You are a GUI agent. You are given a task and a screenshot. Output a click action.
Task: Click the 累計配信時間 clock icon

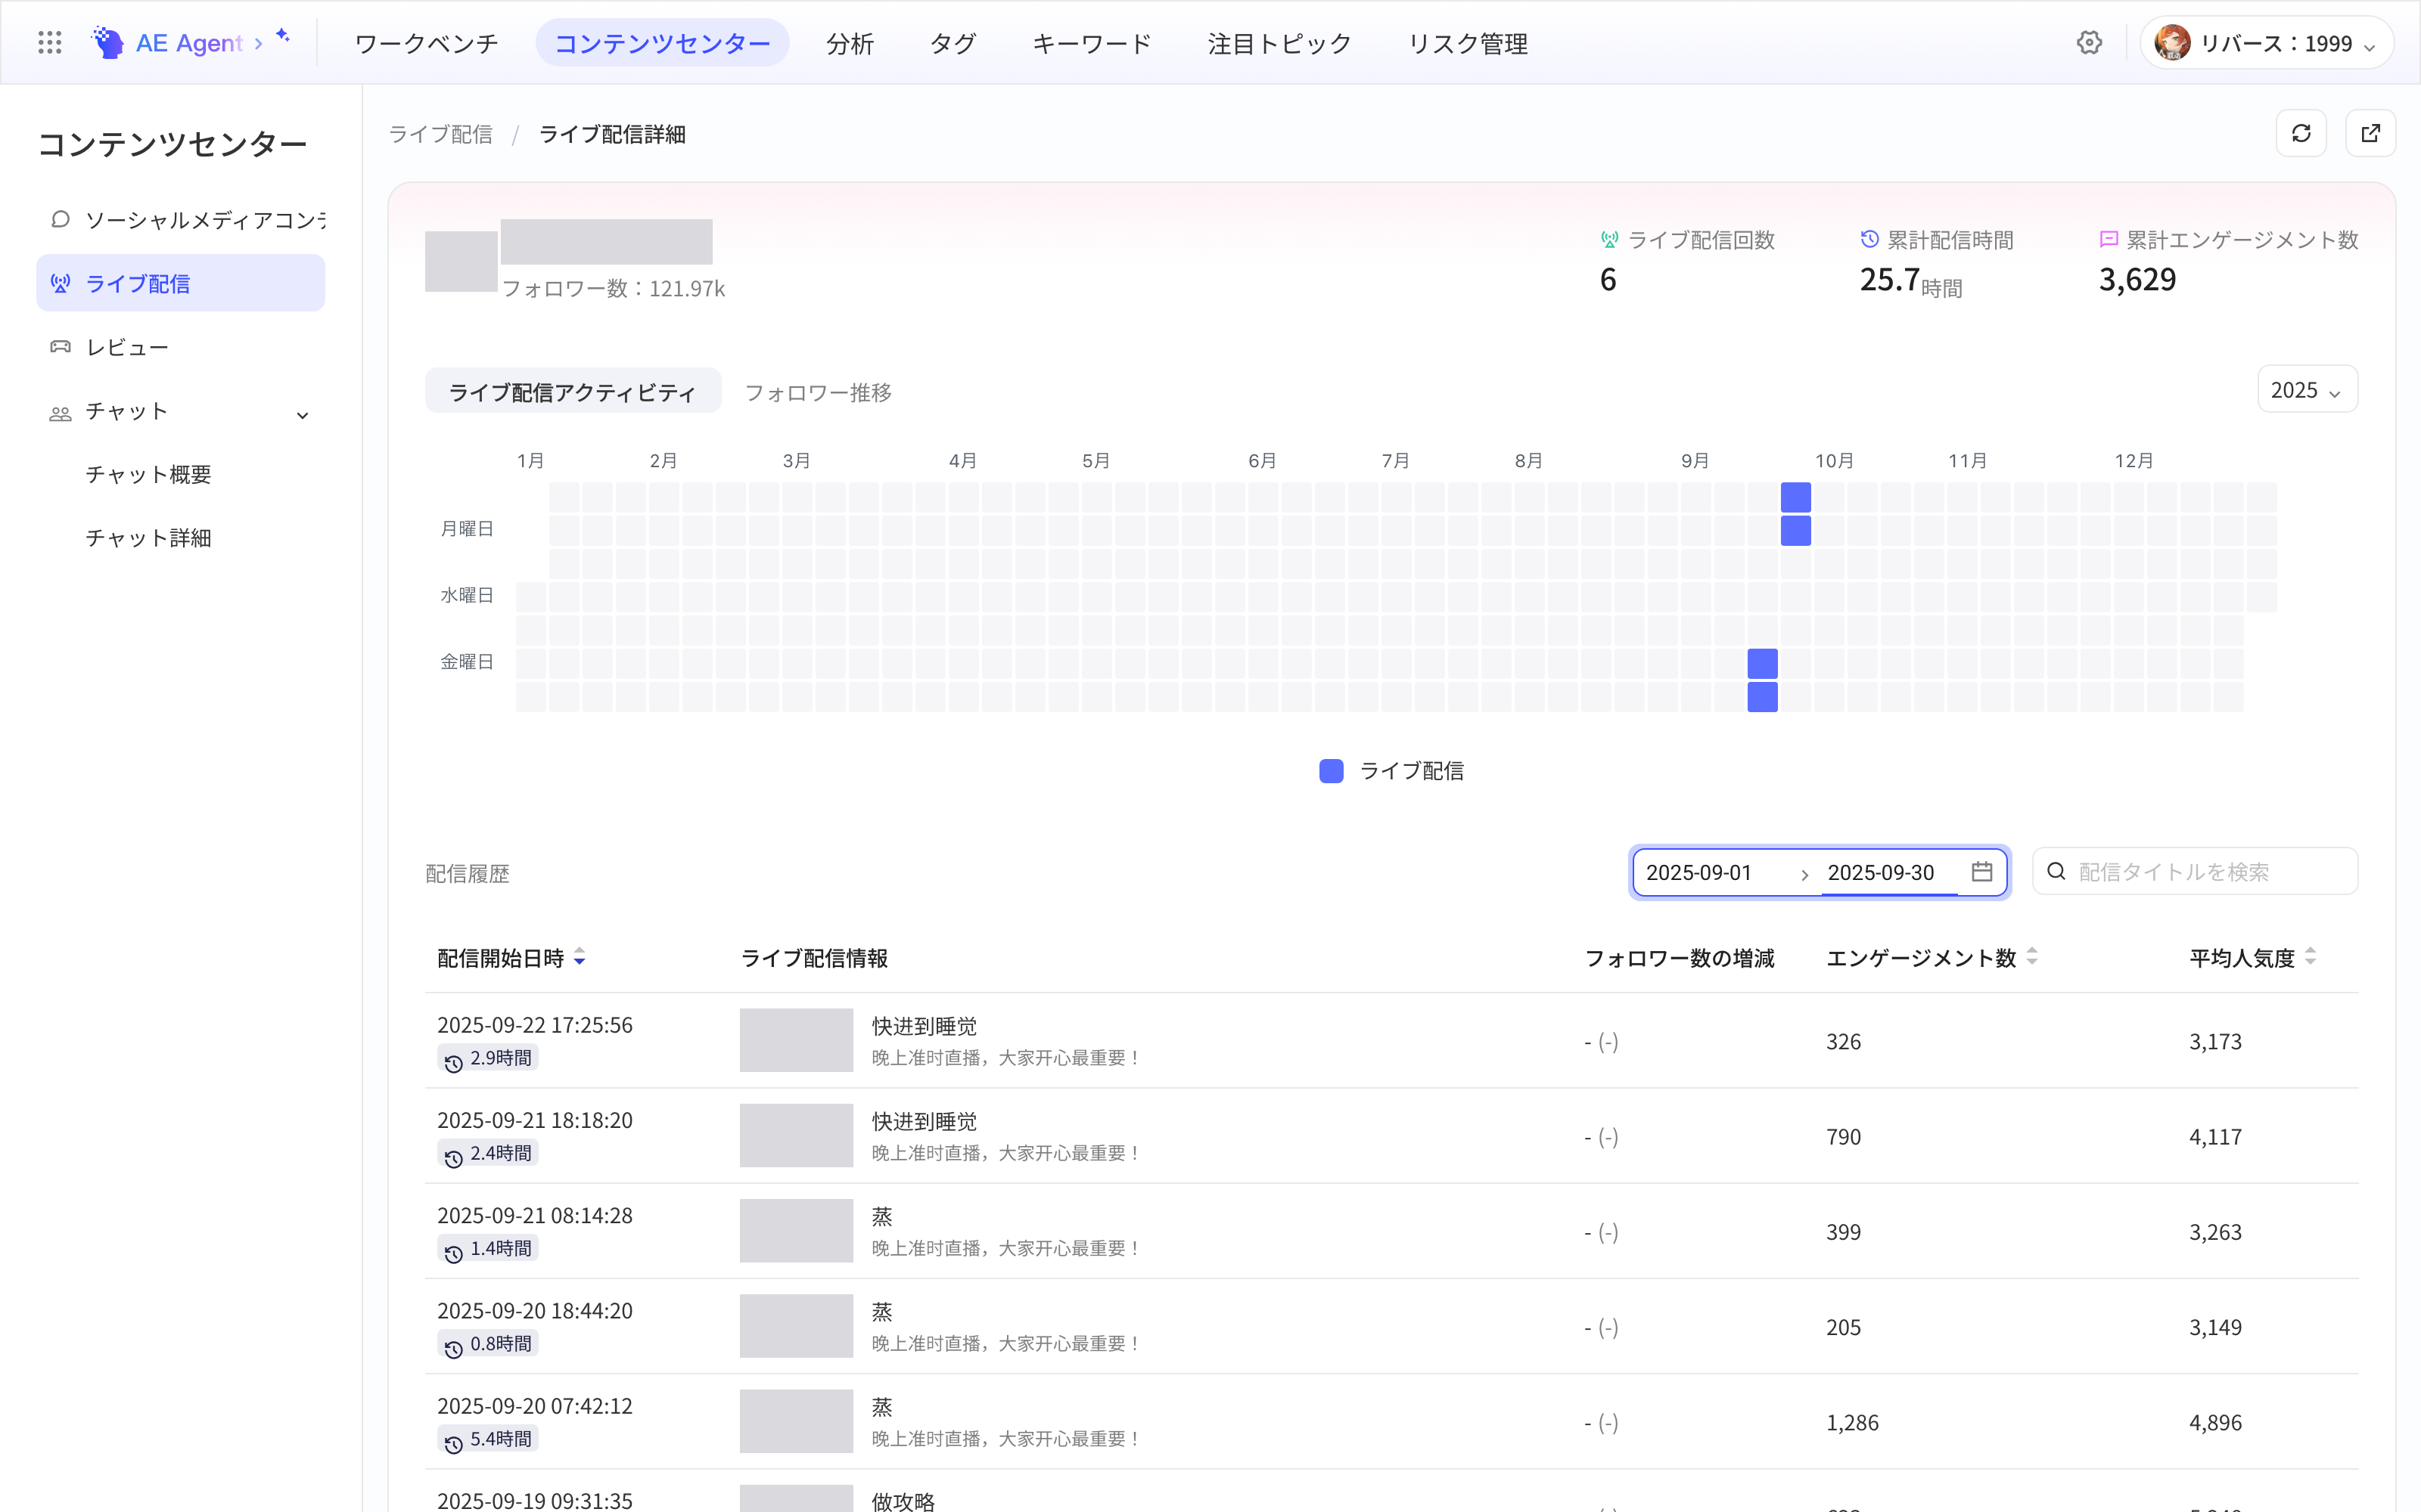[x=1869, y=239]
